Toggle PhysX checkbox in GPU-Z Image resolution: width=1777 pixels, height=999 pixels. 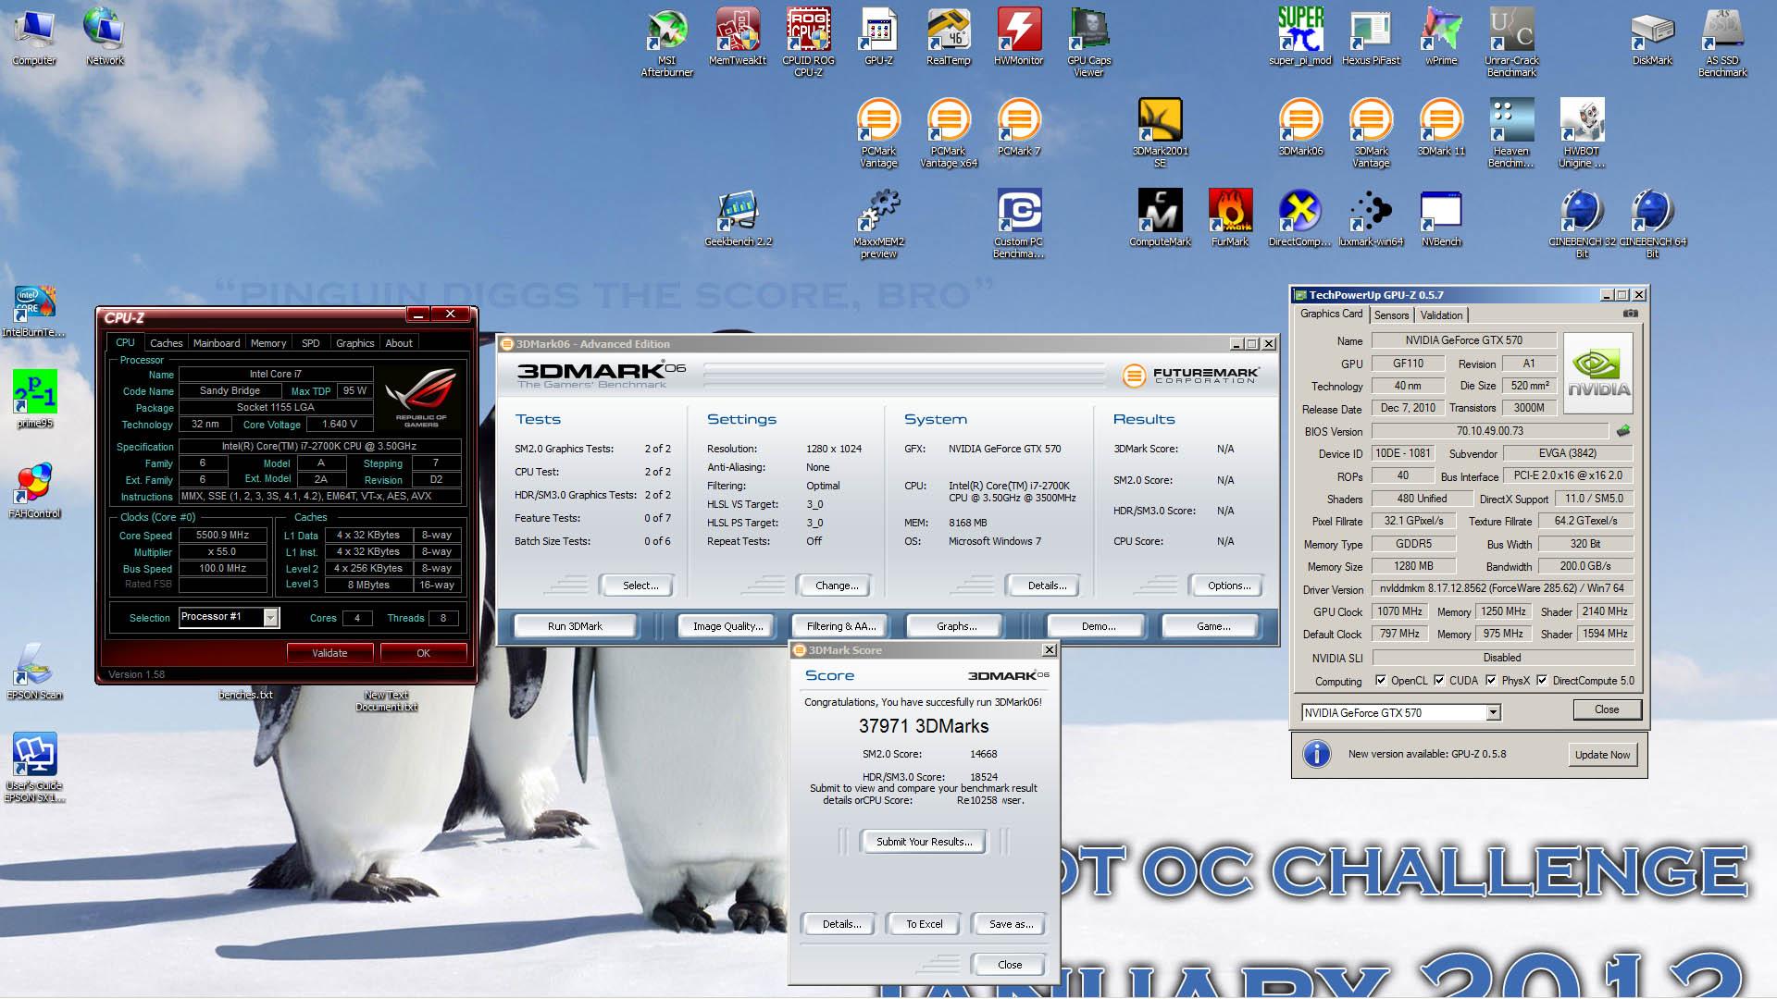1491,680
